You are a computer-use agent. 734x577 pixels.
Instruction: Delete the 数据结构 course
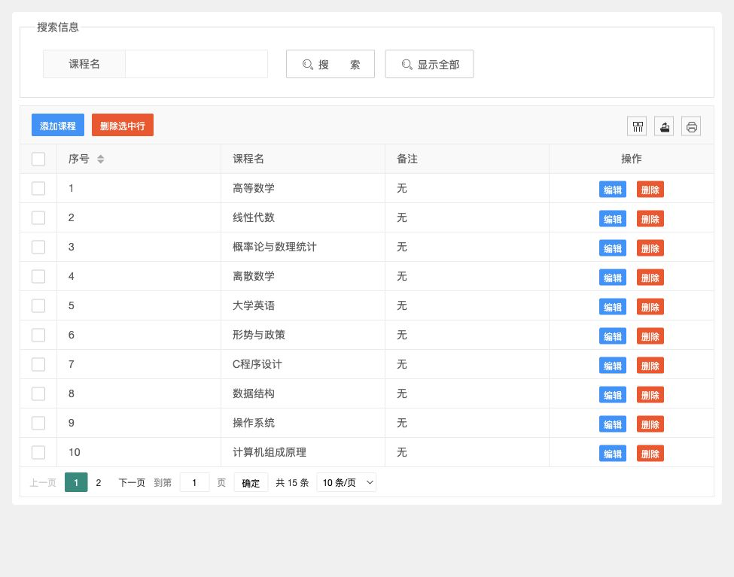click(650, 395)
